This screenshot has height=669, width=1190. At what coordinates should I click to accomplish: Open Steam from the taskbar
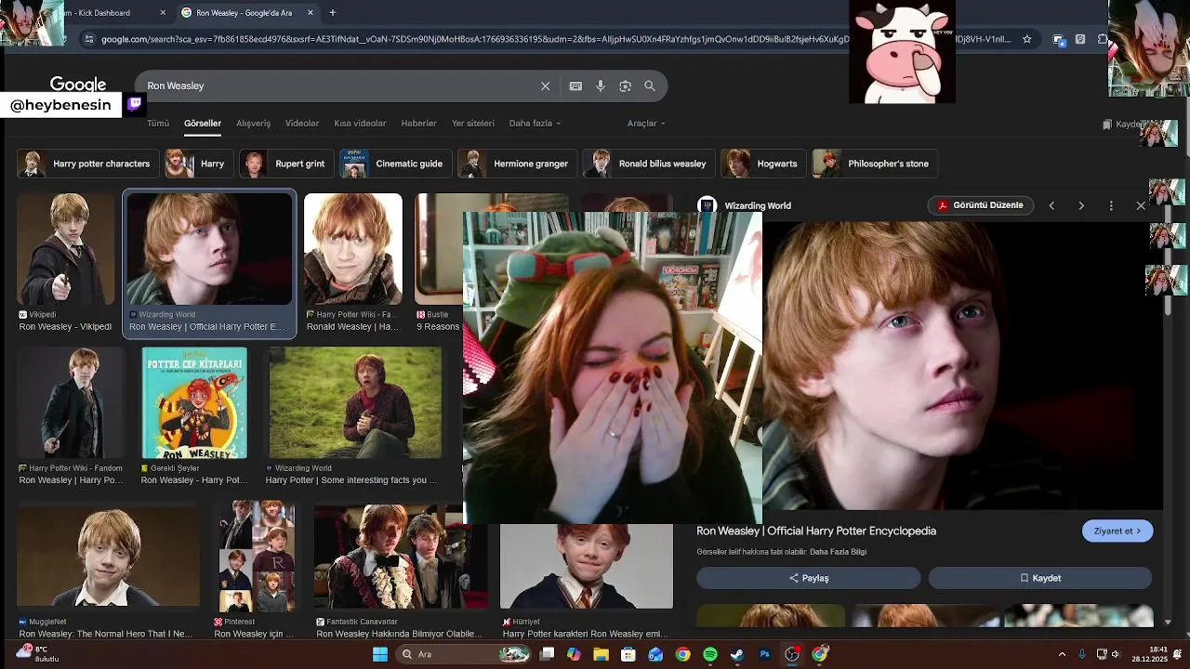pos(737,654)
